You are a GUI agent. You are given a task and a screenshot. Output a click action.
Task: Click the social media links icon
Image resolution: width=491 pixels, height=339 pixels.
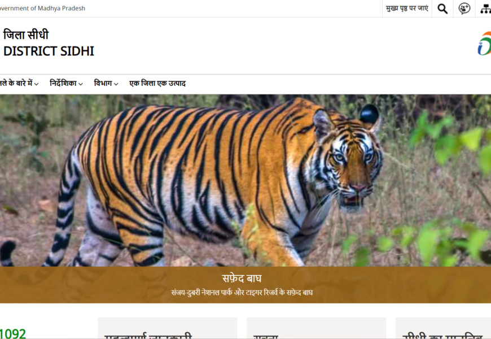coord(464,8)
